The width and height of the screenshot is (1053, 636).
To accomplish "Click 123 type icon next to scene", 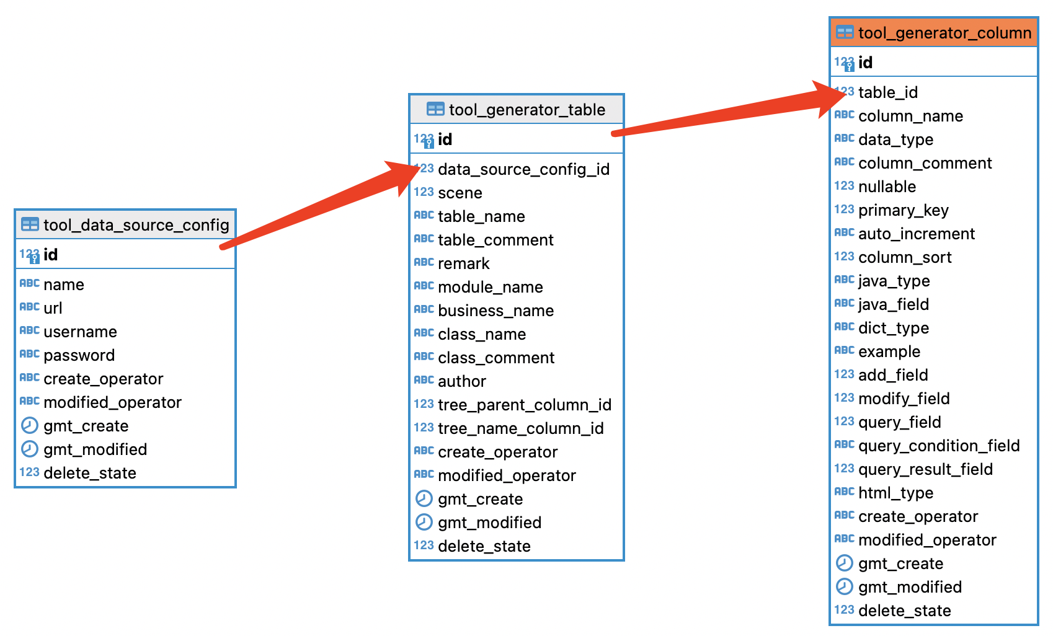I will (424, 192).
